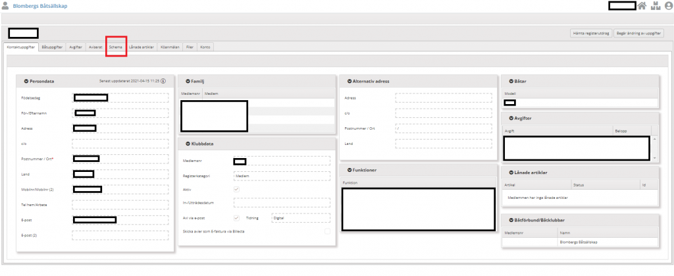Click the Registerkategori field showing Medlem
The width and height of the screenshot is (674, 276).
tap(282, 176)
